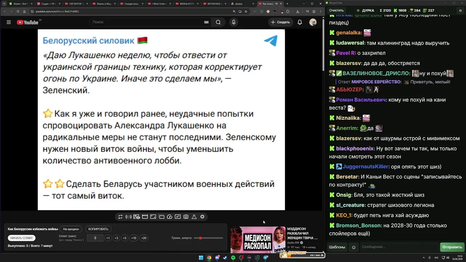Click the playback speed gauge icon
This screenshot has height=262, width=466.
click(x=169, y=217)
